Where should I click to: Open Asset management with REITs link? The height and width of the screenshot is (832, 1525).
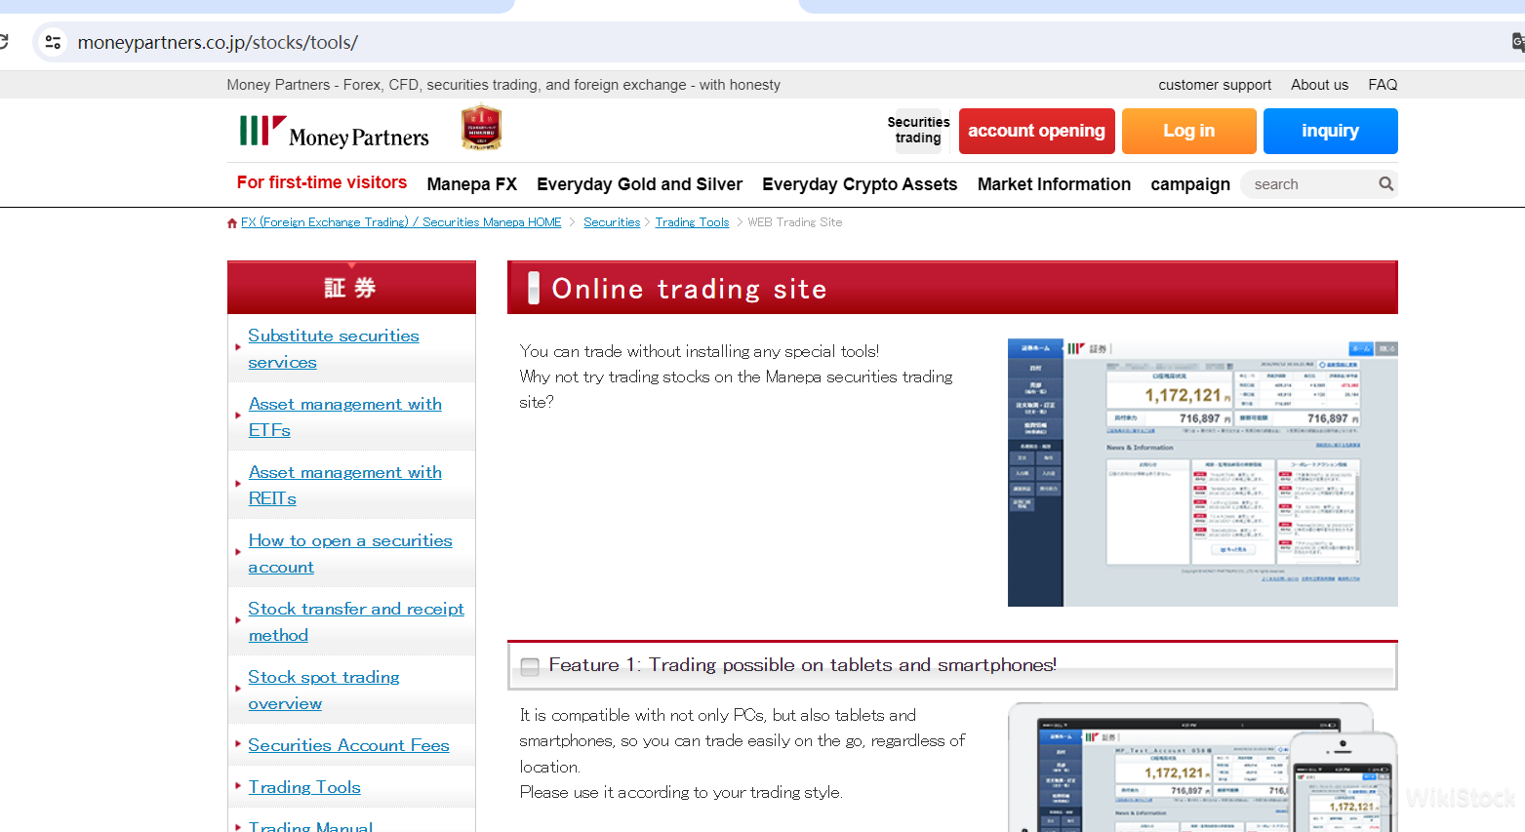344,485
